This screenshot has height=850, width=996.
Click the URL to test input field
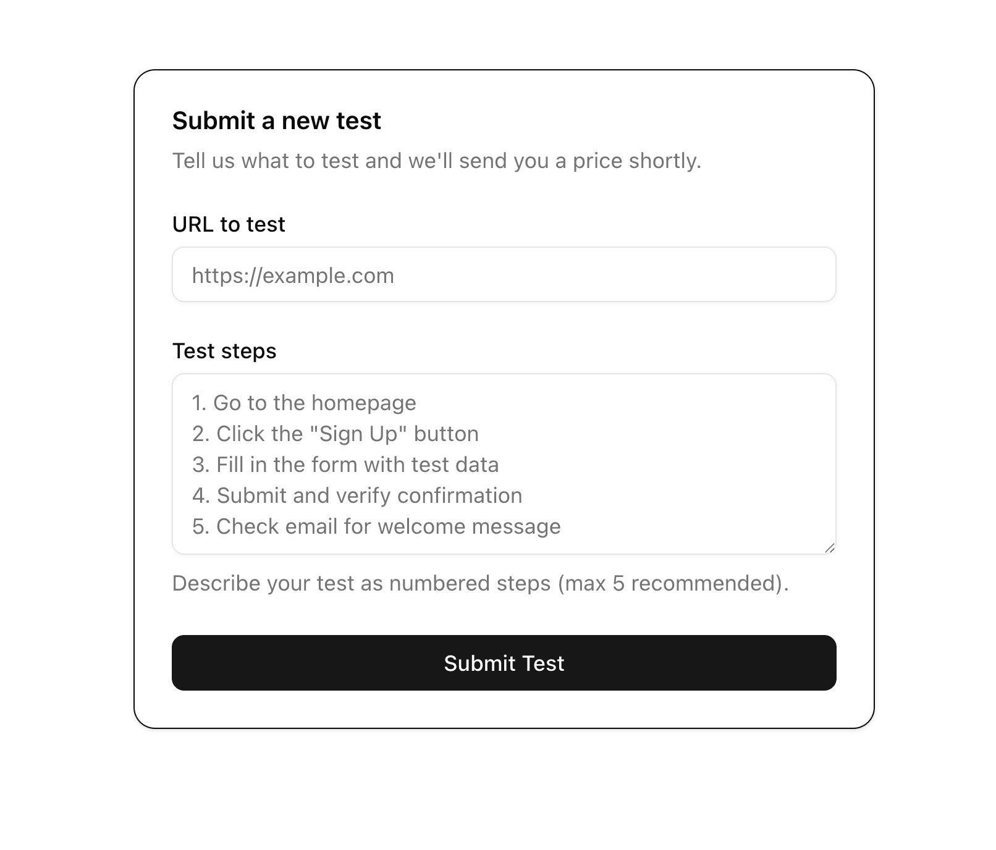[x=503, y=274]
